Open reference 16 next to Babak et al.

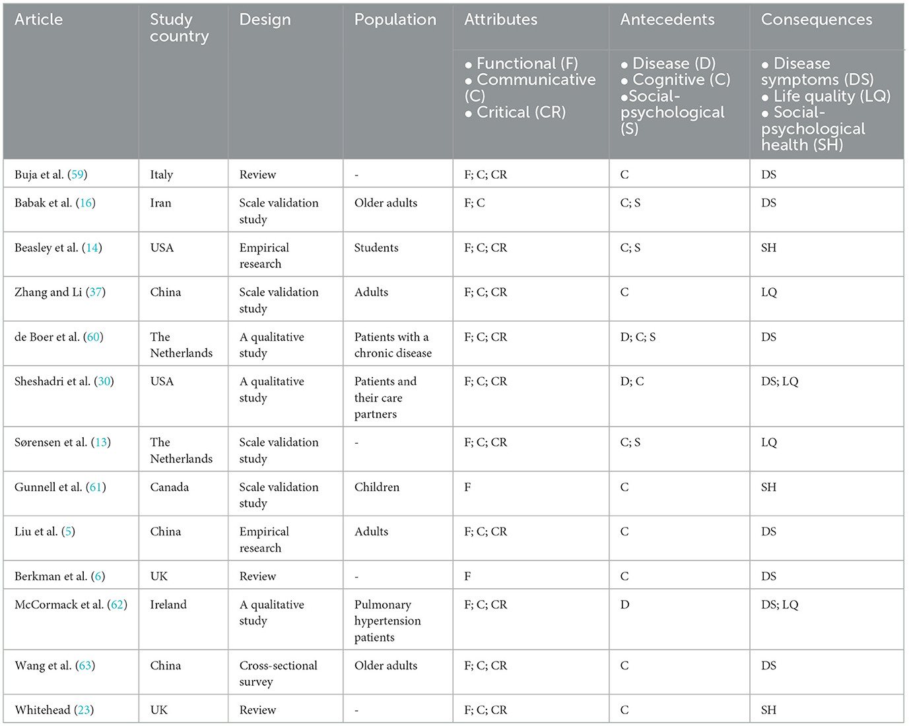click(86, 203)
